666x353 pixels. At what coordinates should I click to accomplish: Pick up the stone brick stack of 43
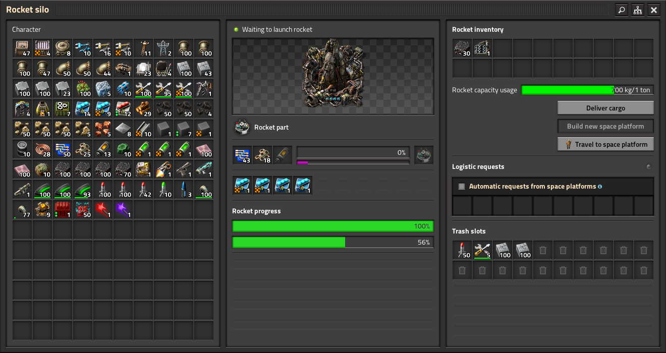click(x=204, y=69)
